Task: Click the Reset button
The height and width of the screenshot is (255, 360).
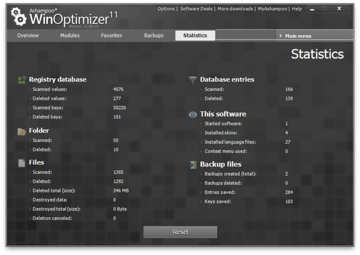Action: pyautogui.click(x=180, y=232)
